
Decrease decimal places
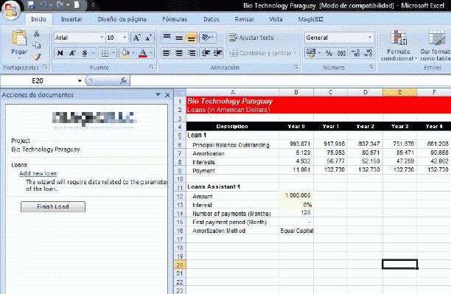tap(368, 53)
